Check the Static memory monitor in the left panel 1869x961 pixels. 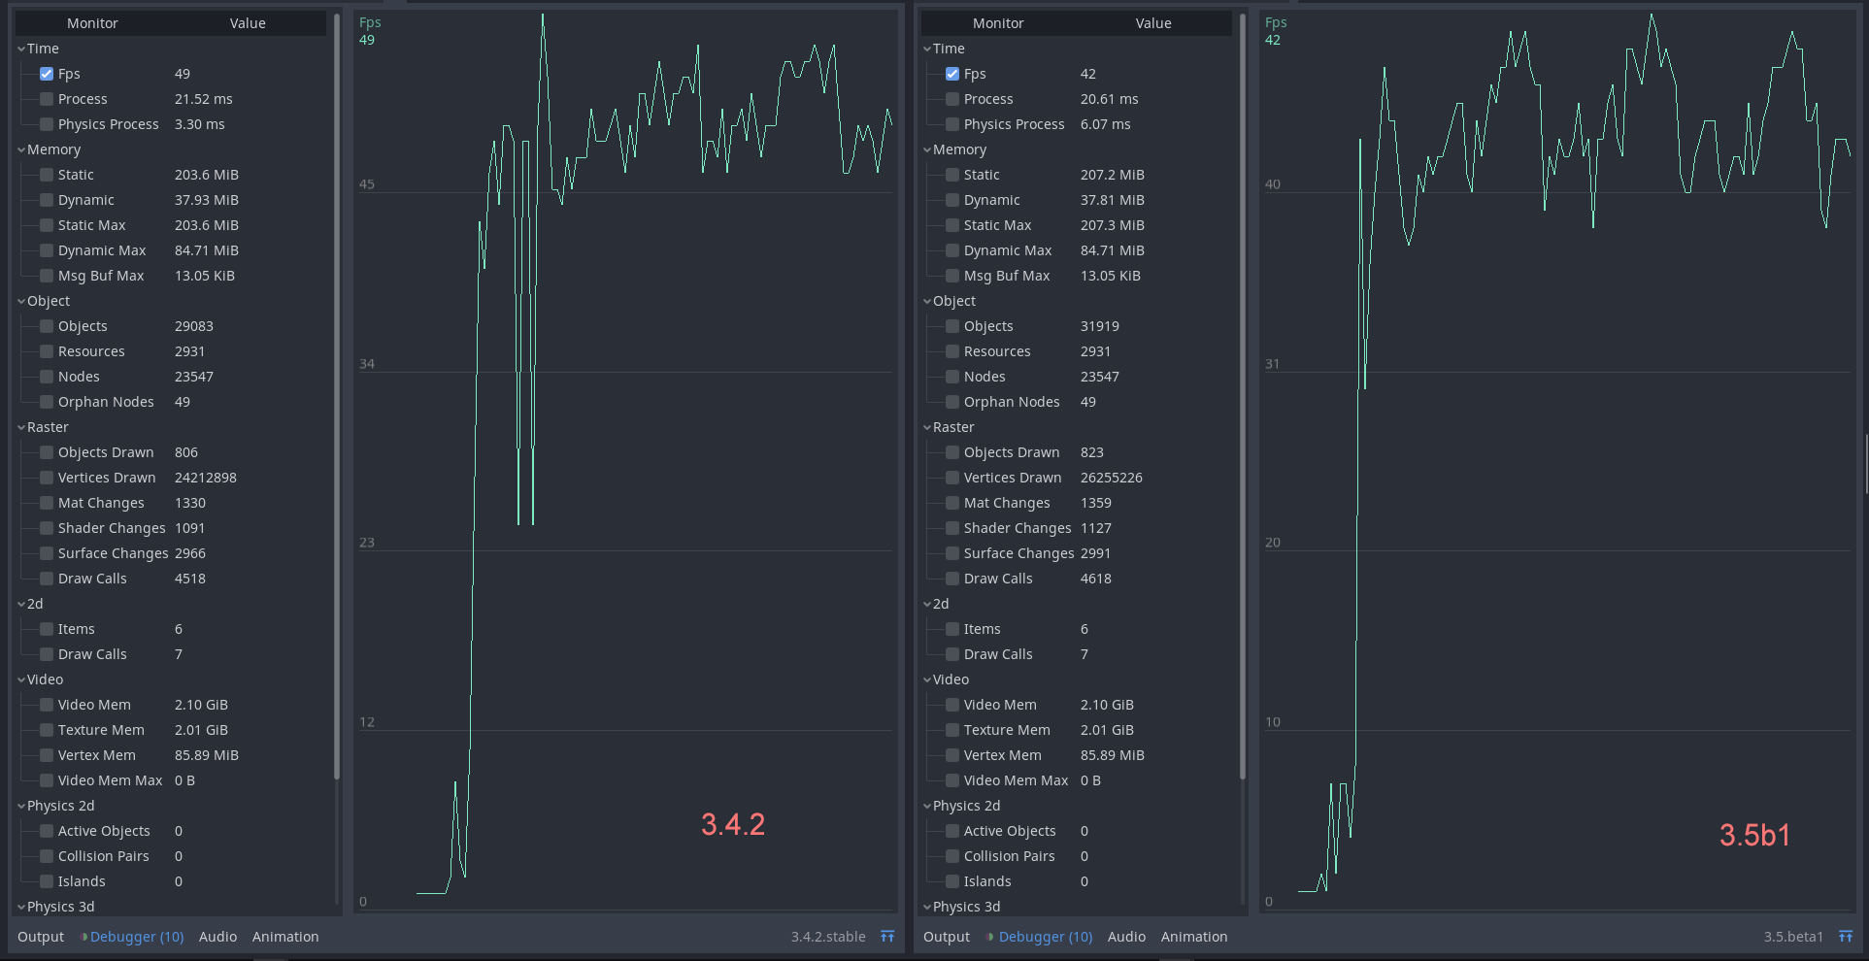tap(46, 175)
